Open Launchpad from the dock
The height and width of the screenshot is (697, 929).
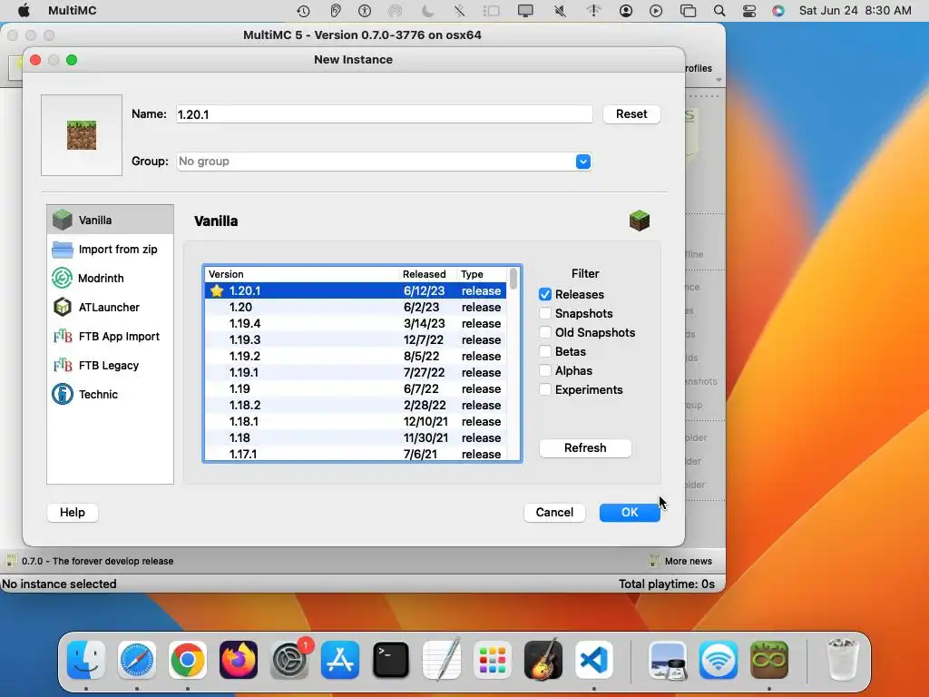pyautogui.click(x=493, y=659)
